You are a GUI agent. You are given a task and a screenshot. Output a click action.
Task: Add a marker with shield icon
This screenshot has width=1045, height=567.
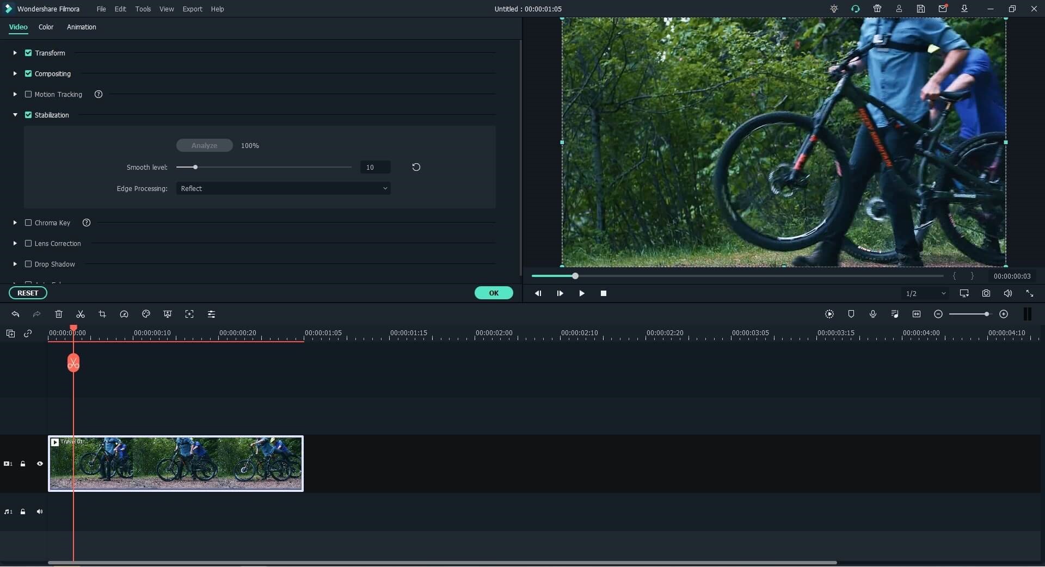(x=851, y=315)
